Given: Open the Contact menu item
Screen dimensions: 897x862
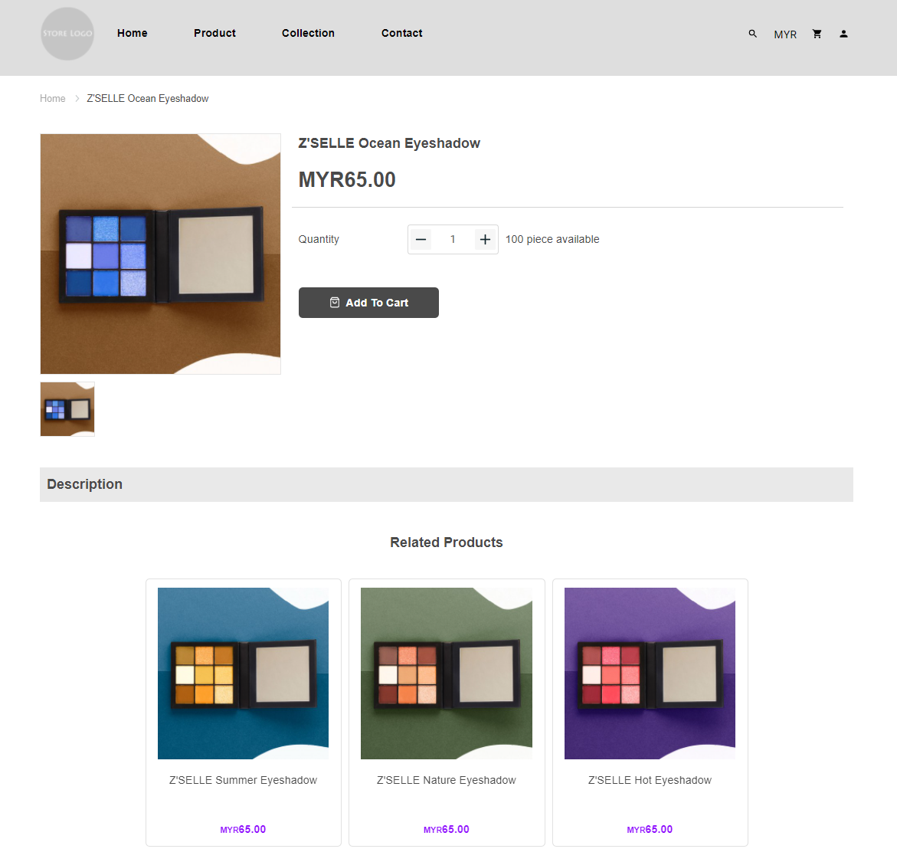Looking at the screenshot, I should tap(401, 33).
